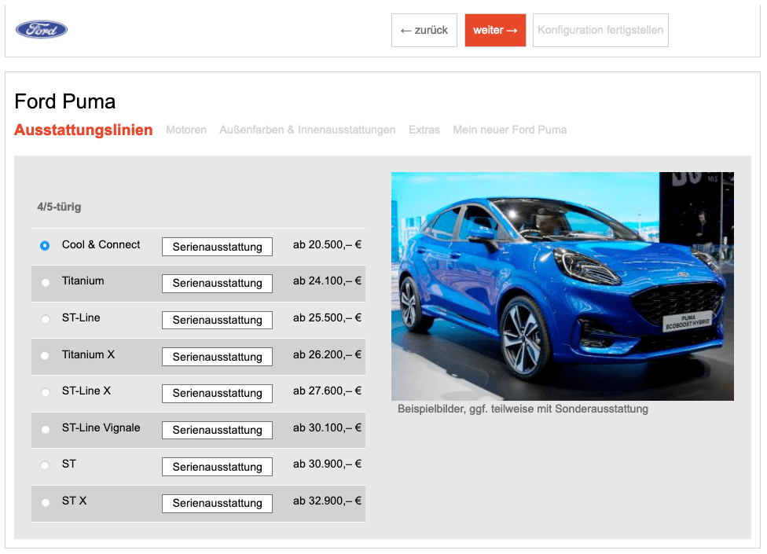
Task: Continue with the weiter button
Action: click(495, 31)
